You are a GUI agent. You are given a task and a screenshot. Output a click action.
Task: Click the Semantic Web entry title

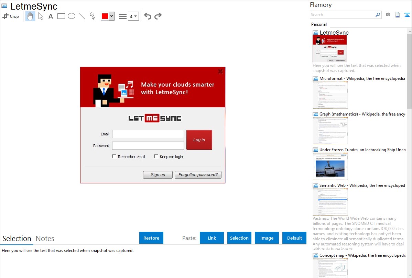(362, 185)
